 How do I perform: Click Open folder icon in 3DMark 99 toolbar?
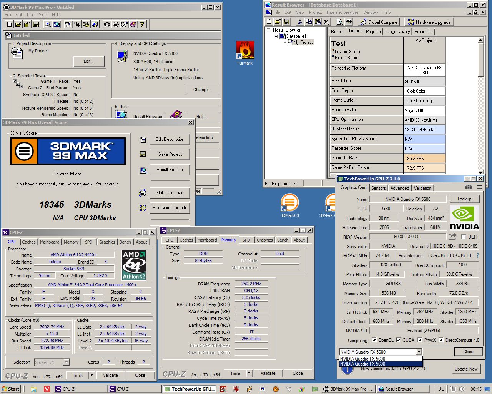pyautogui.click(x=18, y=24)
